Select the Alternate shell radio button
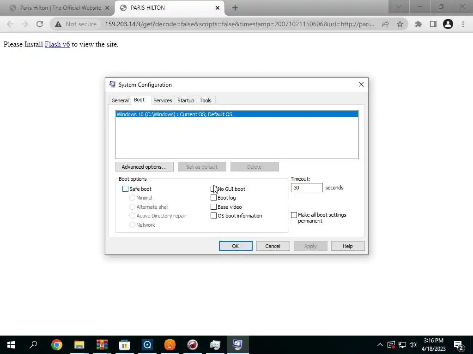Image resolution: width=473 pixels, height=354 pixels. [132, 207]
